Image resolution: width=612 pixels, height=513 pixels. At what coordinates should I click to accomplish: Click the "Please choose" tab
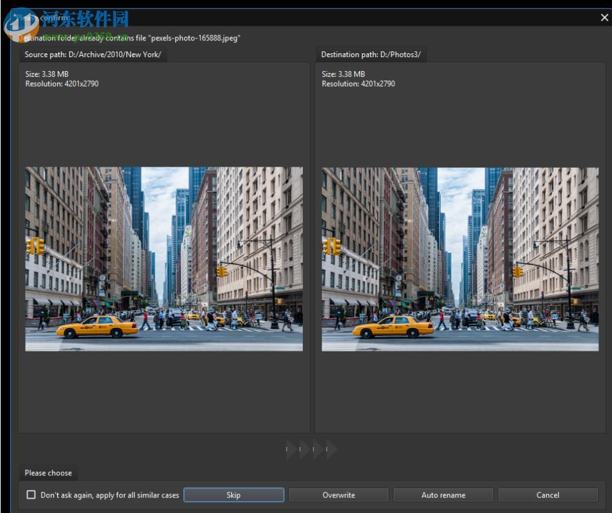48,473
